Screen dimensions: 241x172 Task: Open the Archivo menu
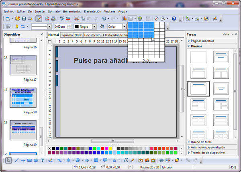(9, 12)
